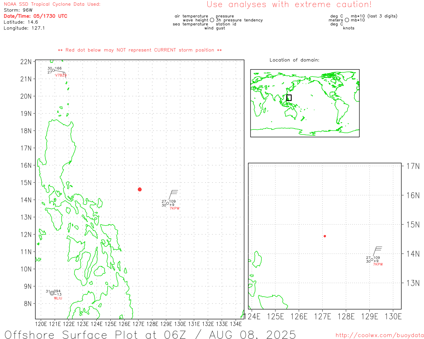
Task: Click red dot disclaimer text above main map
Action: coord(140,50)
